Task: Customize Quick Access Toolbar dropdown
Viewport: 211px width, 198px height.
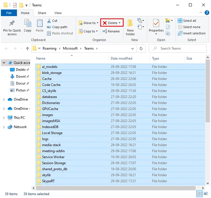Action: (26, 5)
